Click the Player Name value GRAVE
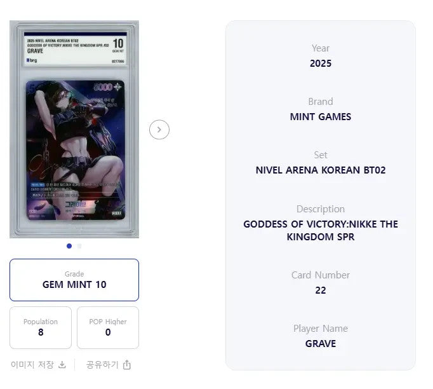 tap(321, 344)
